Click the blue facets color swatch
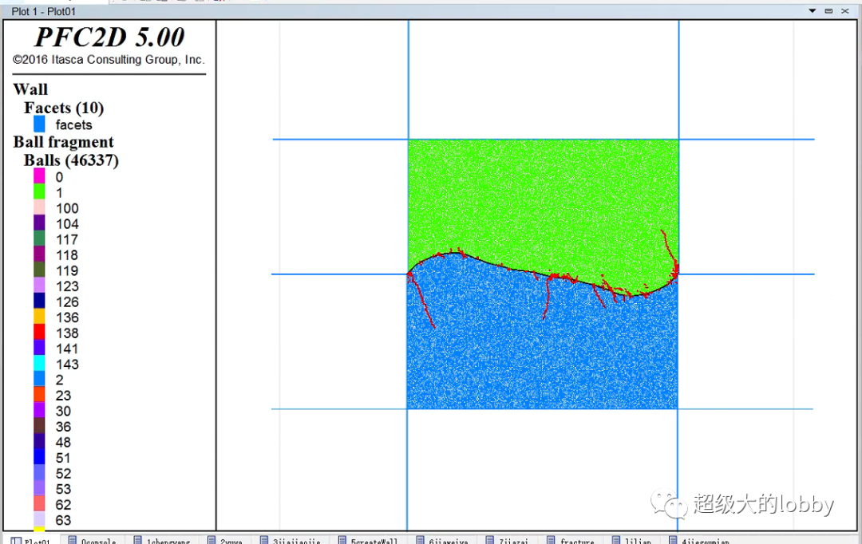 tap(39, 124)
